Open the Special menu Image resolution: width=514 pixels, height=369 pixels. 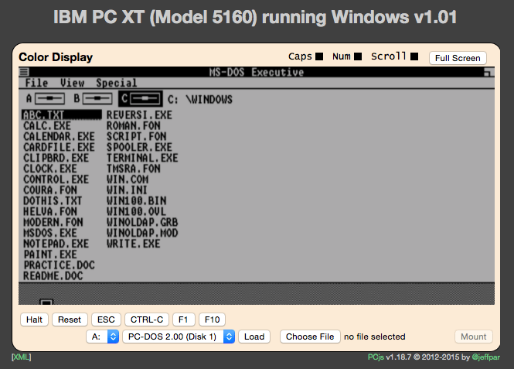[117, 83]
